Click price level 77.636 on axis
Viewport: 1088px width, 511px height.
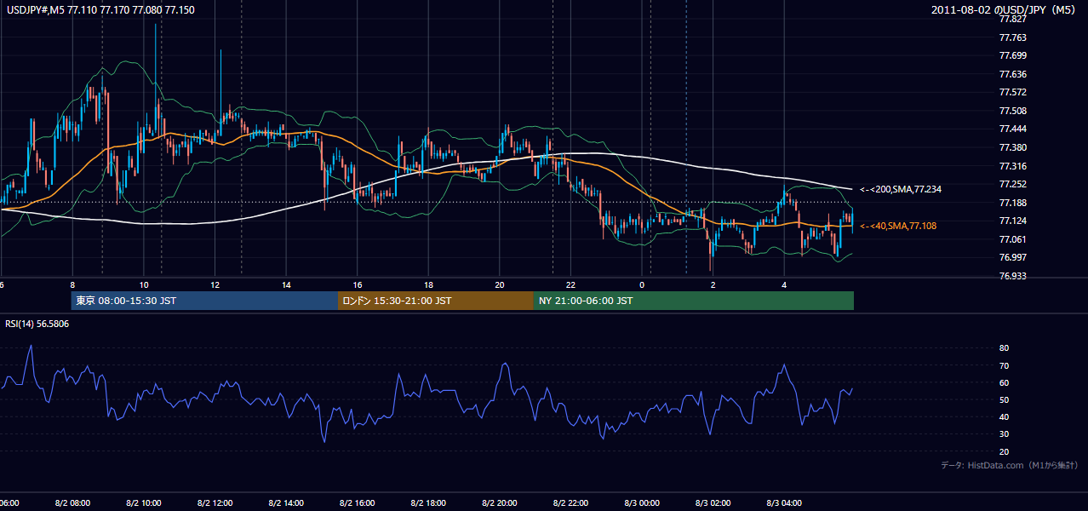click(1015, 74)
